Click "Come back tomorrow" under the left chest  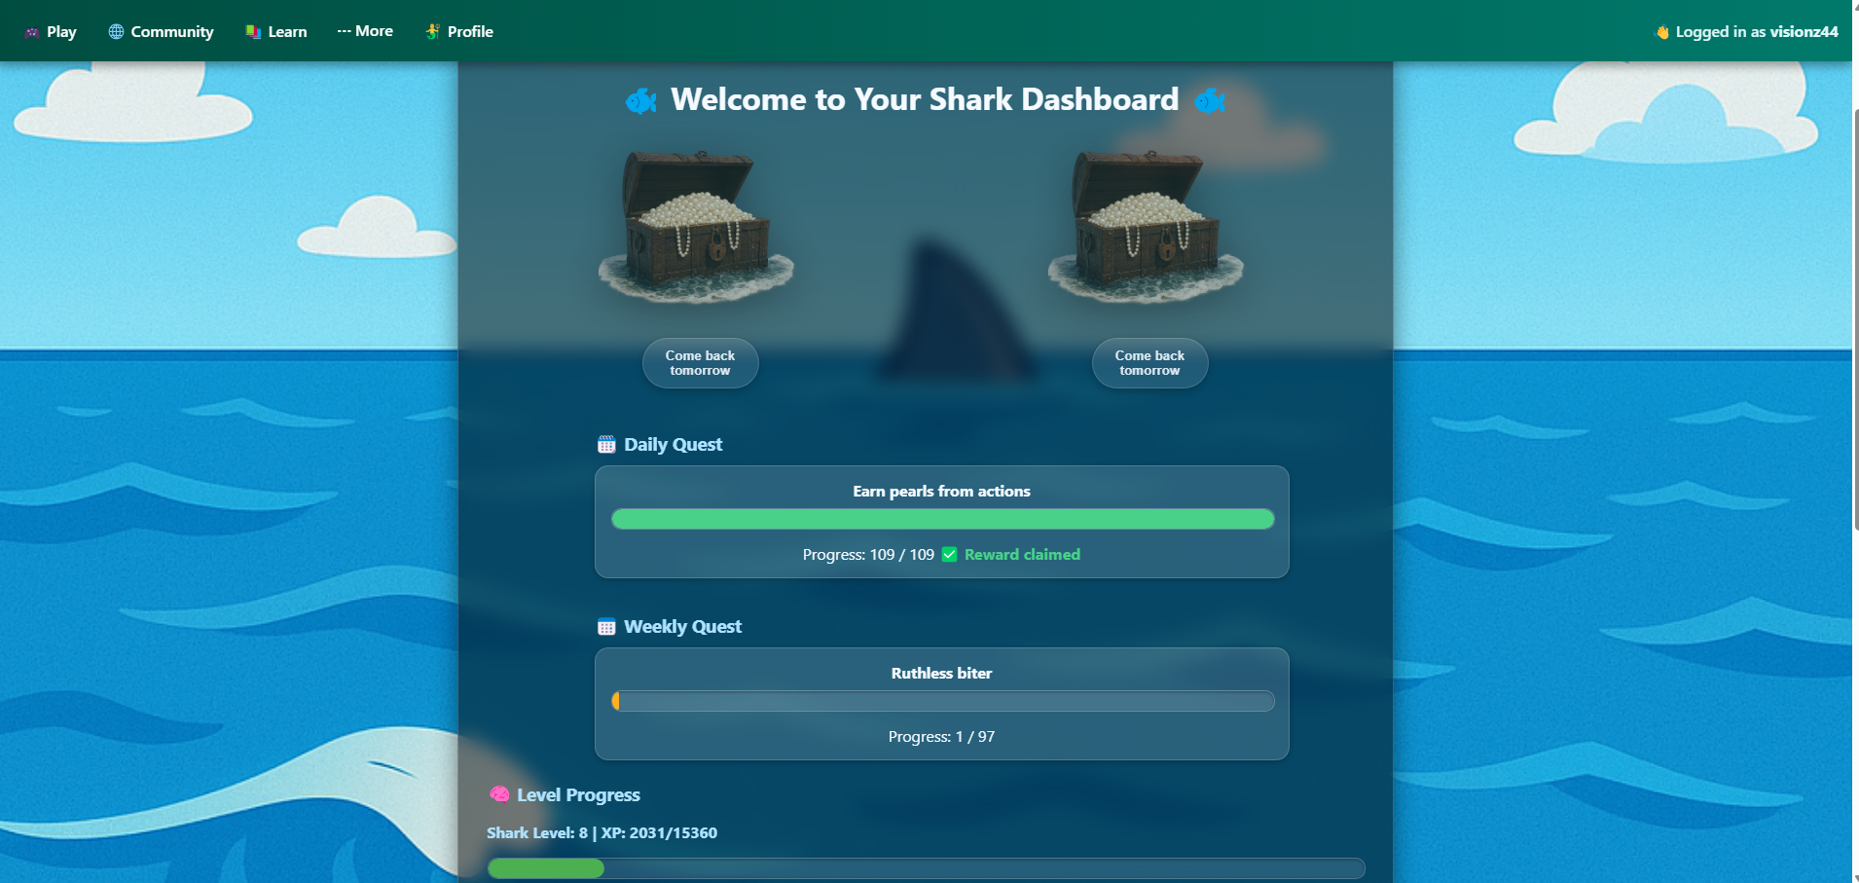701,363
